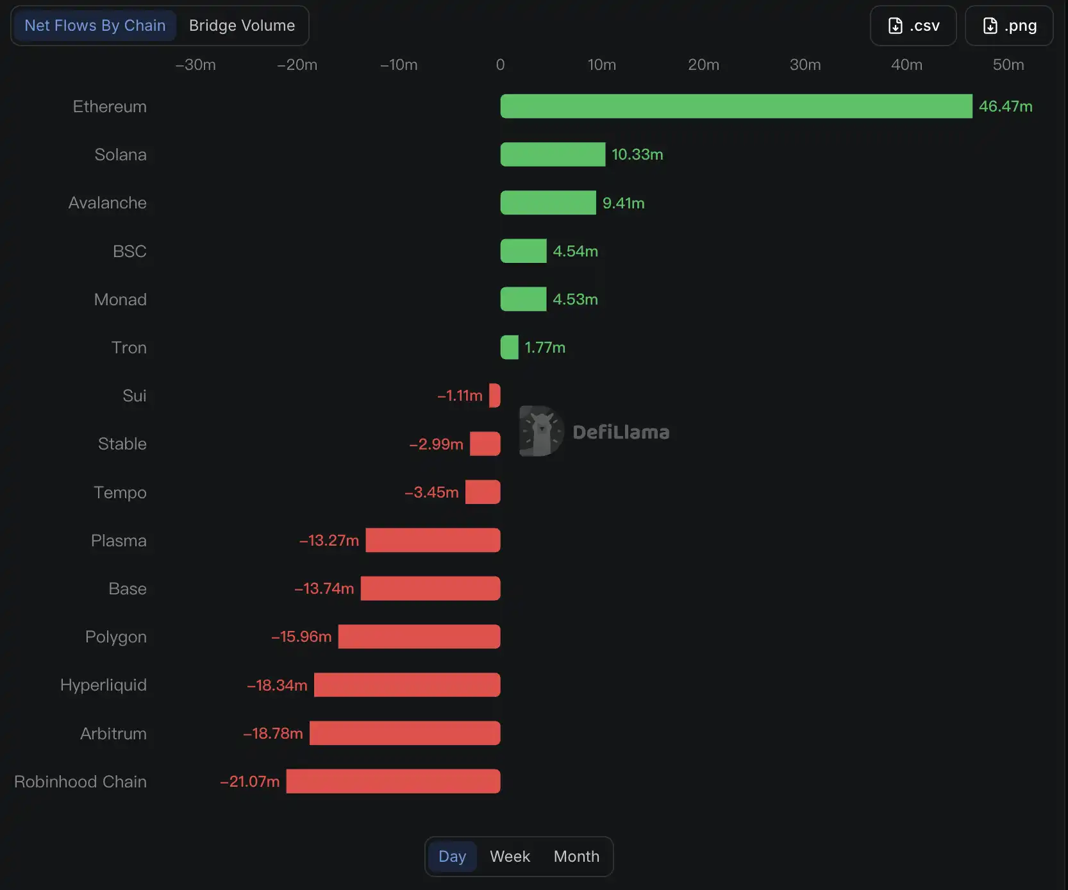
Task: Click the Monad chain label
Action: (x=121, y=299)
